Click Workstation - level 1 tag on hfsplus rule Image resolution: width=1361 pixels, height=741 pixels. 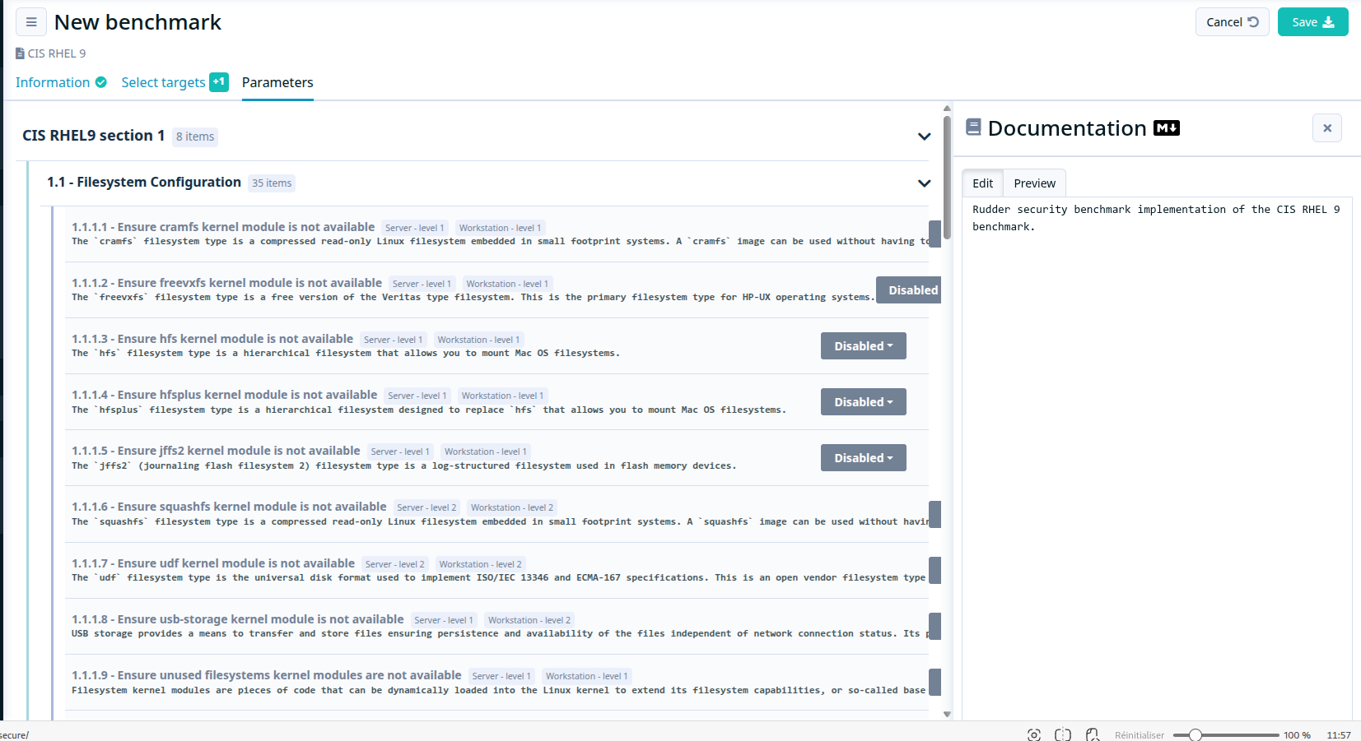pos(502,396)
